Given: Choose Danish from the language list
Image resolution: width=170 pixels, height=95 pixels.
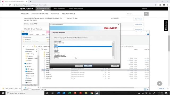Looking at the screenshot, I should point(56,44).
